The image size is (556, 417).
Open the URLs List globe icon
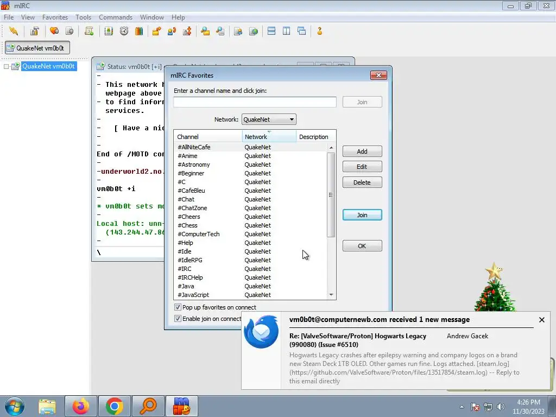pyautogui.click(x=253, y=31)
